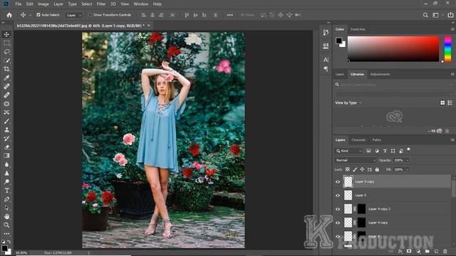Switch to the Learn tab

[340, 74]
